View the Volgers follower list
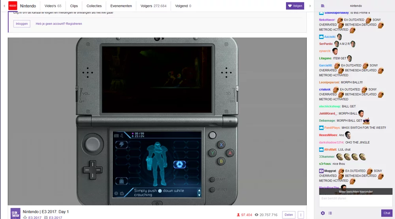 tap(153, 6)
